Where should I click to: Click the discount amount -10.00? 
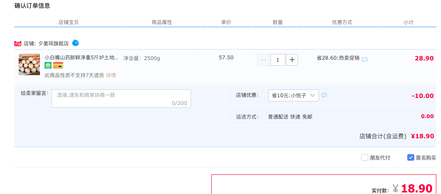click(423, 96)
